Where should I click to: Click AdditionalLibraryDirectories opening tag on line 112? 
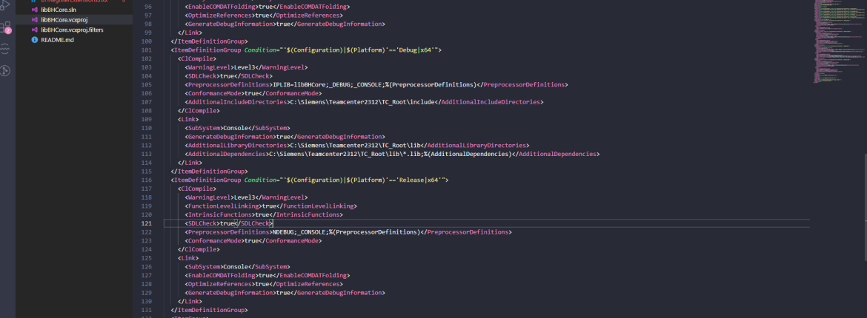(x=236, y=145)
